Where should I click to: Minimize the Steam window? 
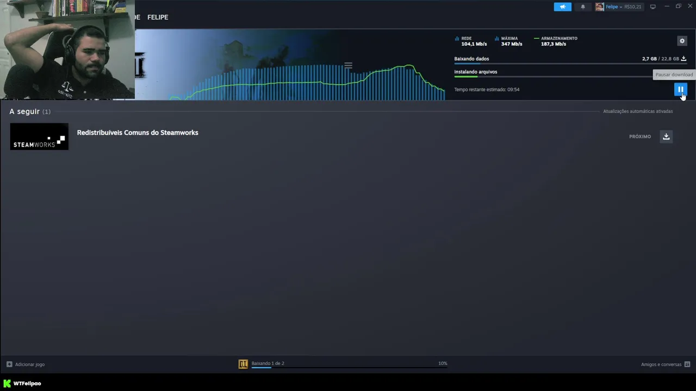(x=667, y=6)
